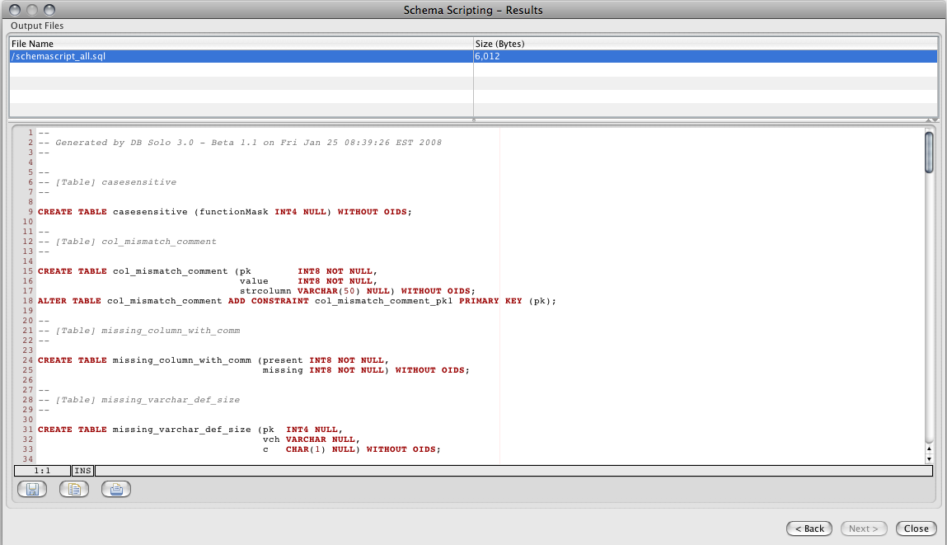Click line number 18 in the gutter

(28, 301)
